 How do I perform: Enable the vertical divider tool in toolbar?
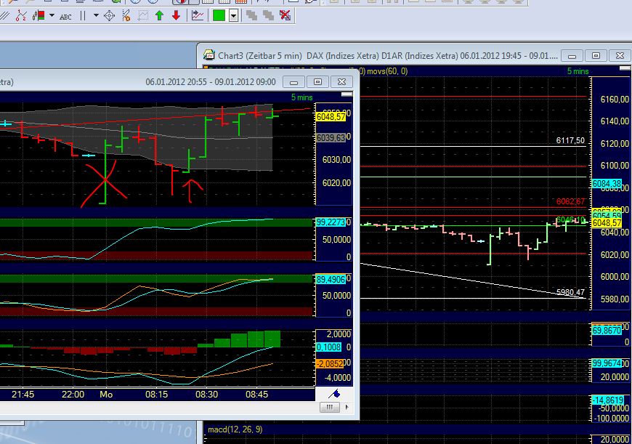coord(83,15)
